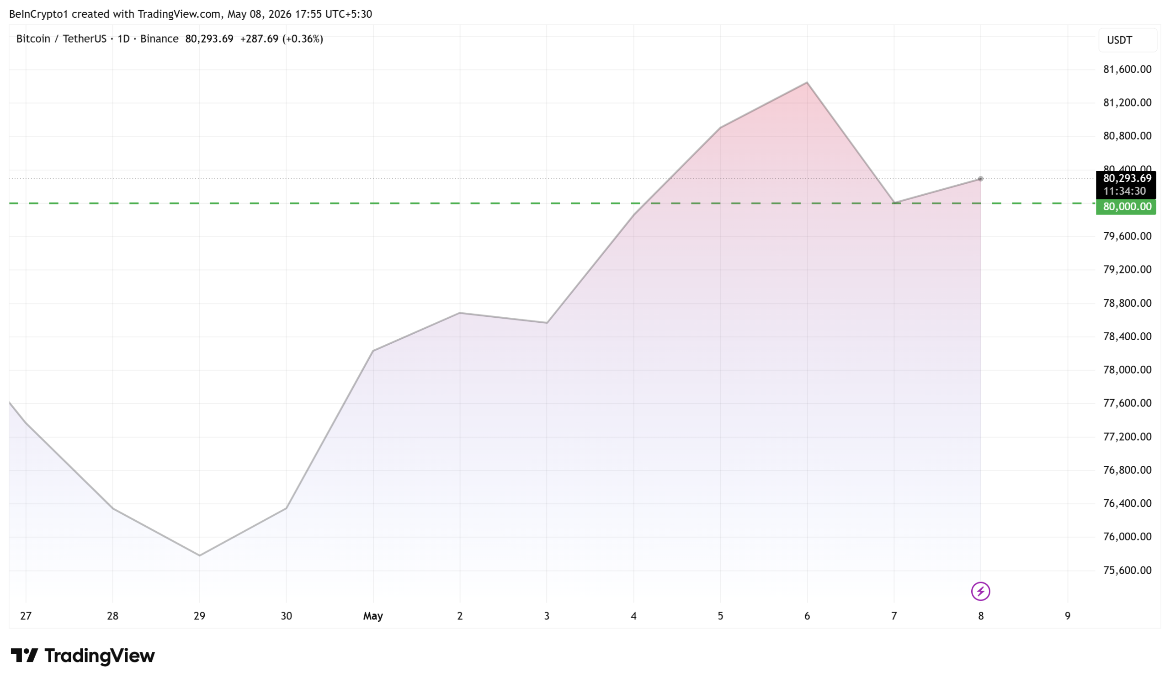
Task: Click the 11:34:30 countdown timer label
Action: point(1124,191)
